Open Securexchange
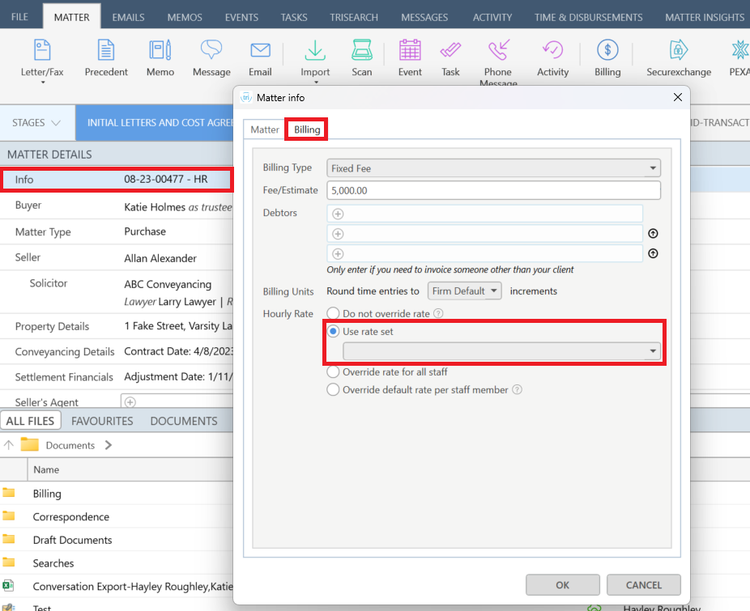This screenshot has height=611, width=750. [679, 57]
